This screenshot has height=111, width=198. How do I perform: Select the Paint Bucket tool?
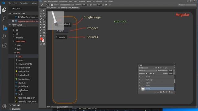(44, 24)
